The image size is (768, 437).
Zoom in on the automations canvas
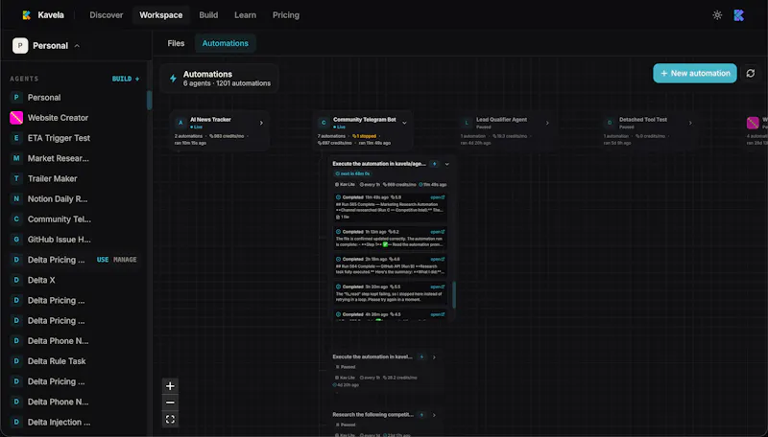170,385
